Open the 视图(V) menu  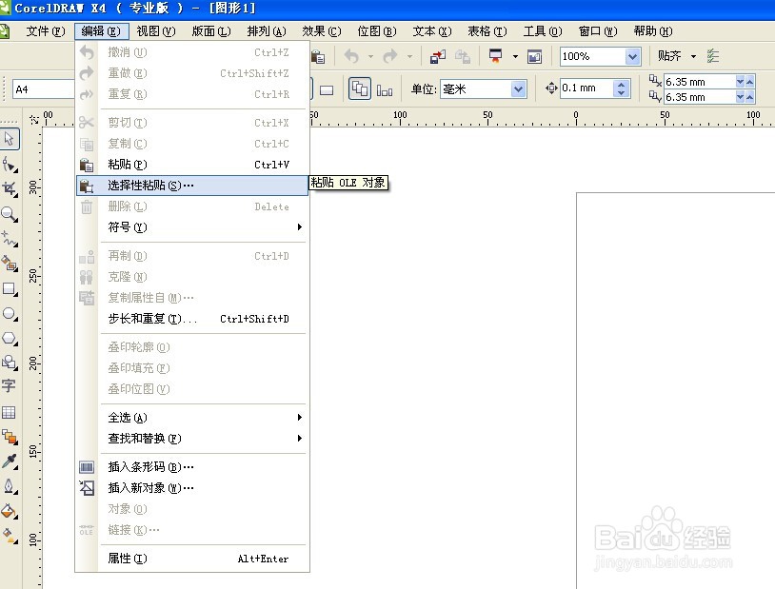point(156,31)
